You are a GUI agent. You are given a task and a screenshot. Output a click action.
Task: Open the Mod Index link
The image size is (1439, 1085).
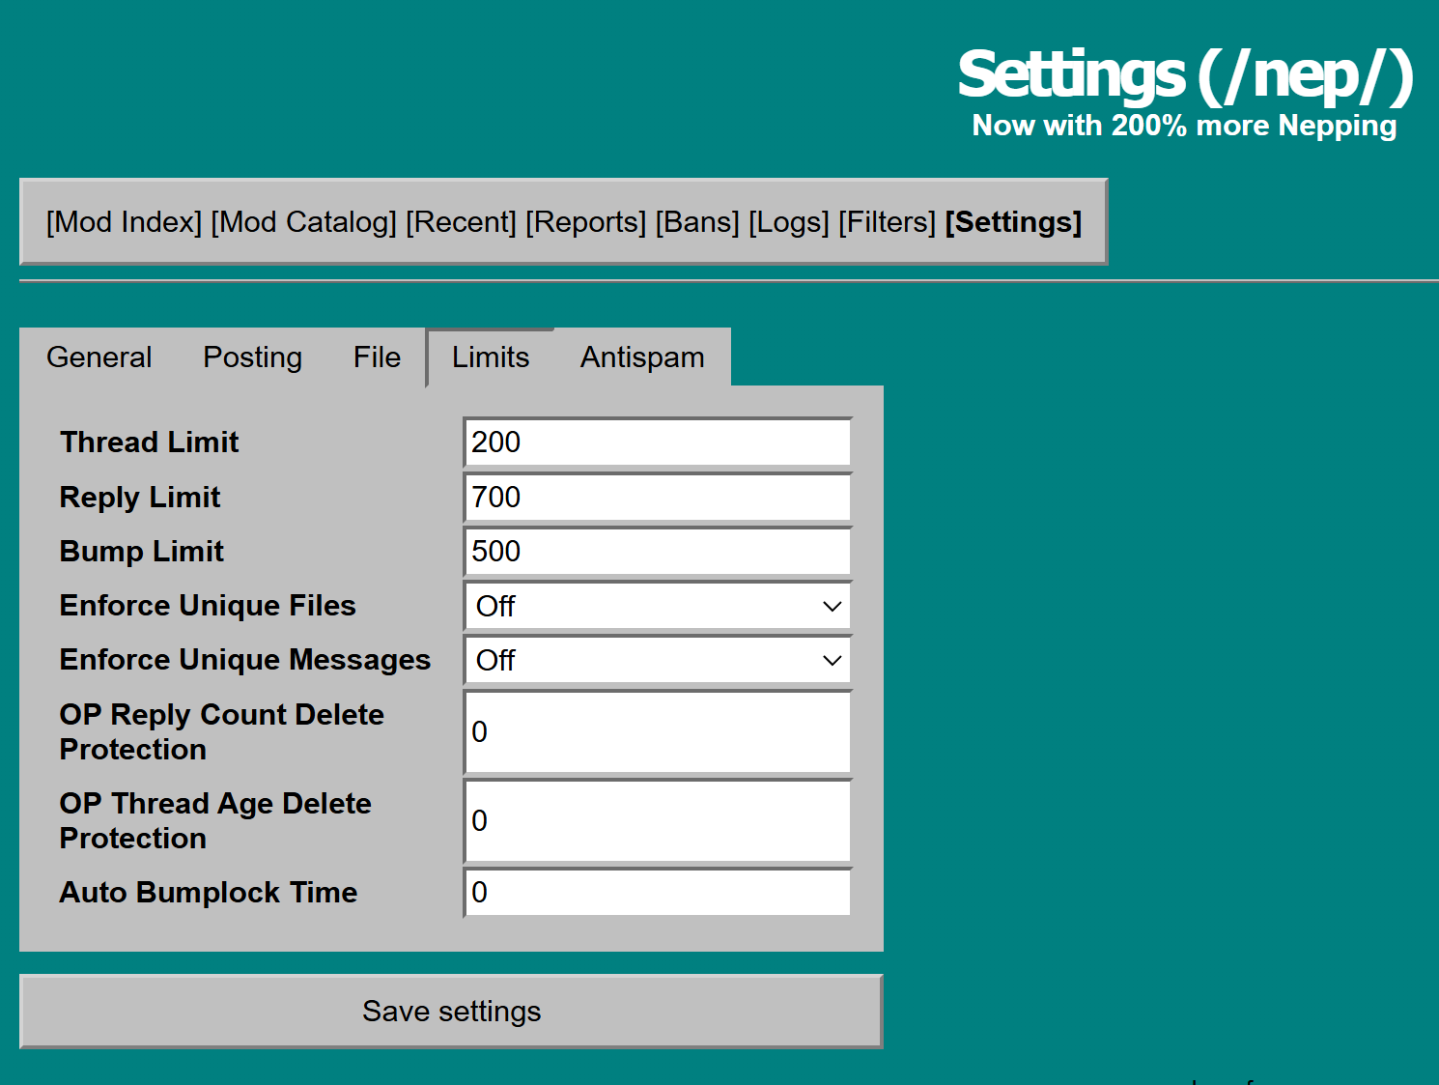click(x=124, y=222)
